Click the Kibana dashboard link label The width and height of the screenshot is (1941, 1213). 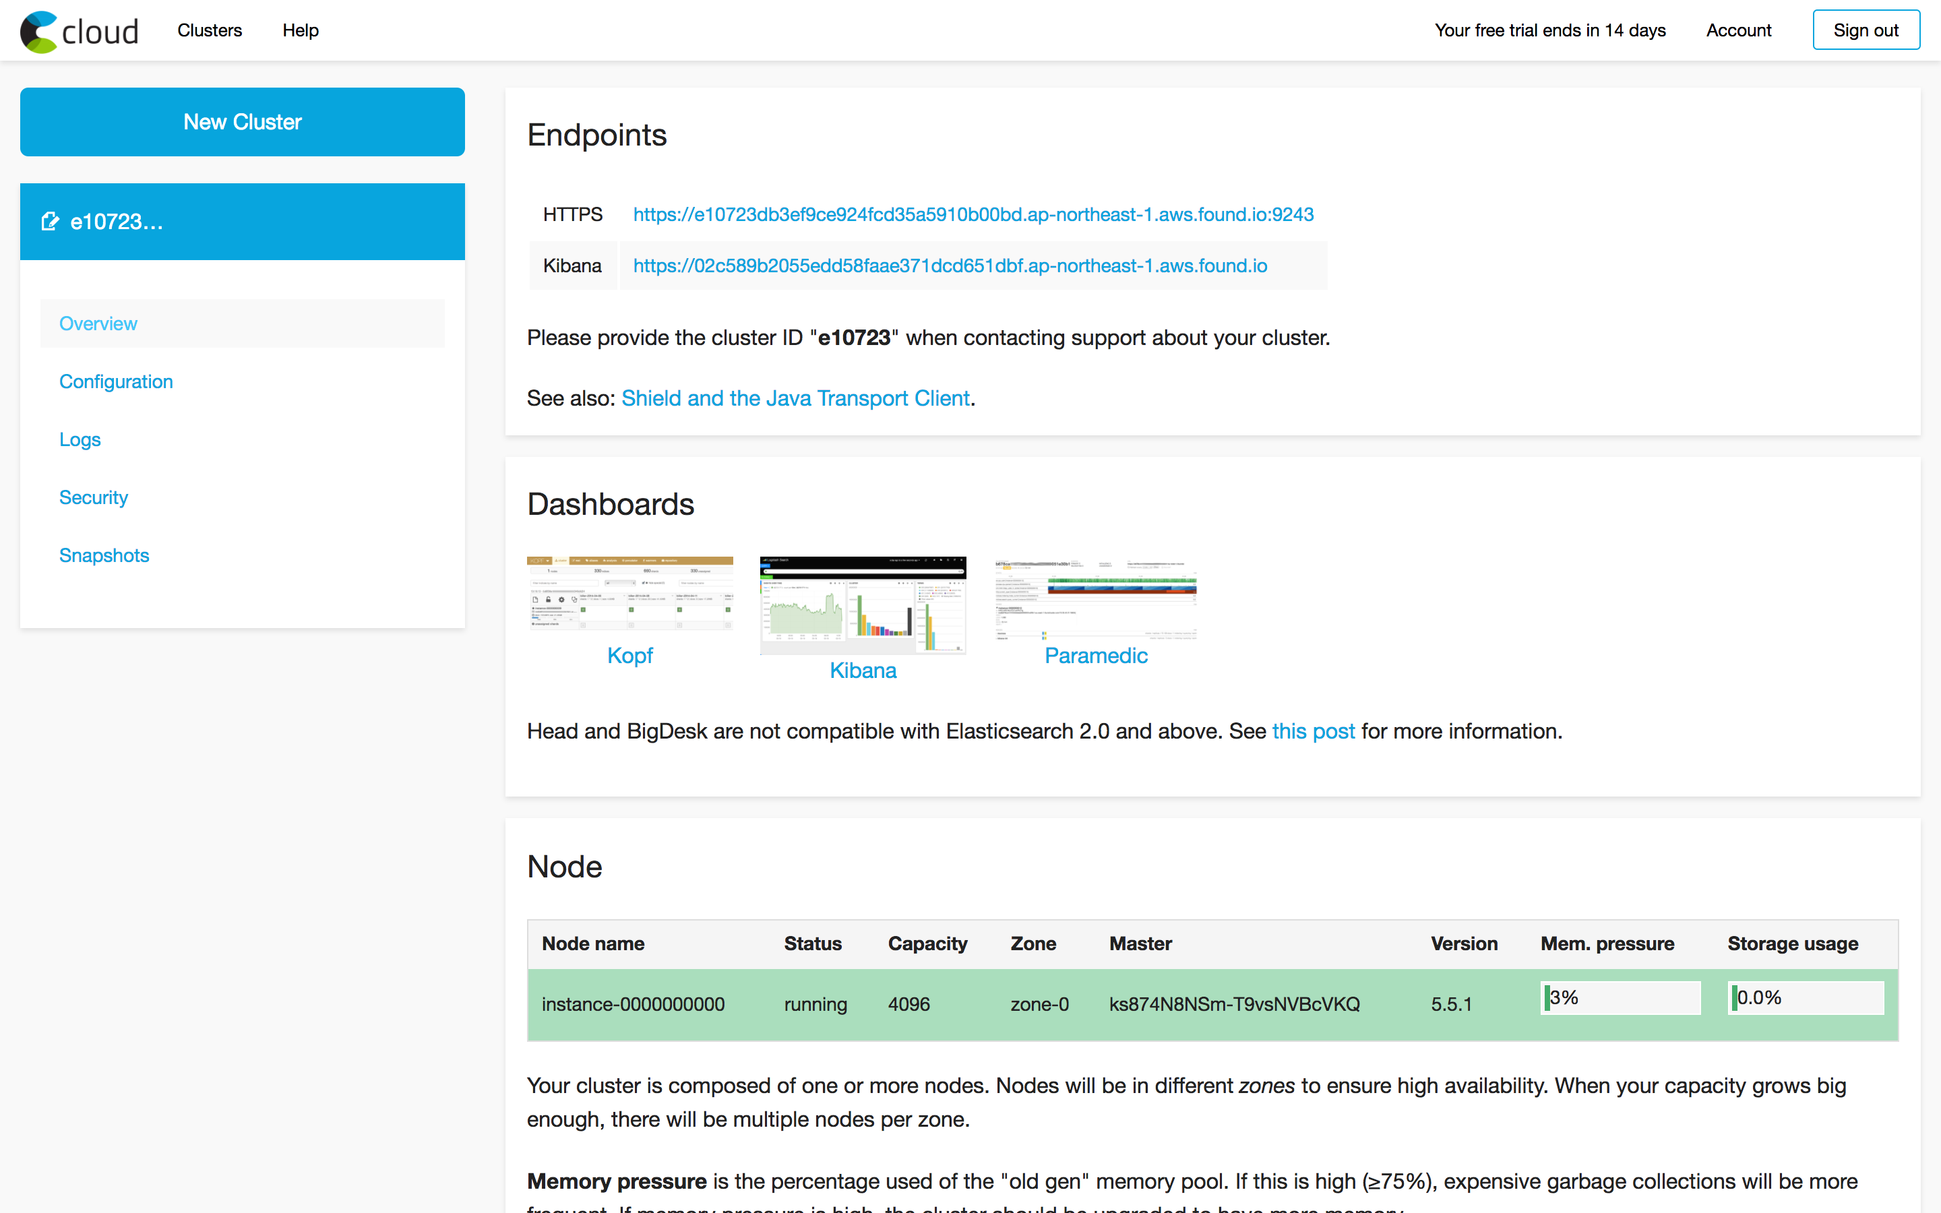pos(863,670)
